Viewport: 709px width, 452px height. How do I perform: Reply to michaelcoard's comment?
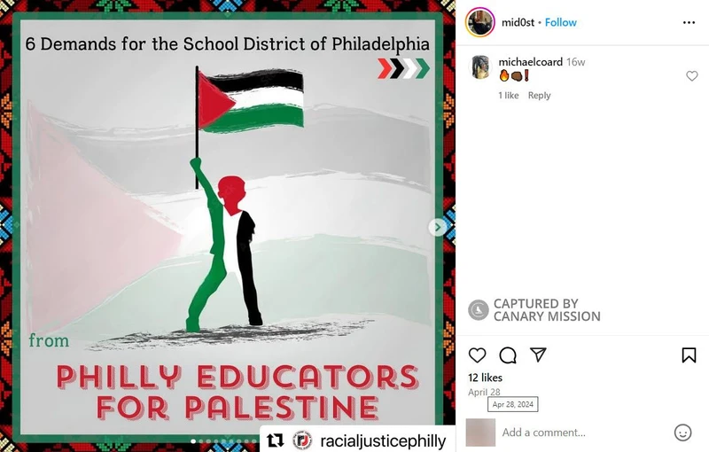coord(540,96)
